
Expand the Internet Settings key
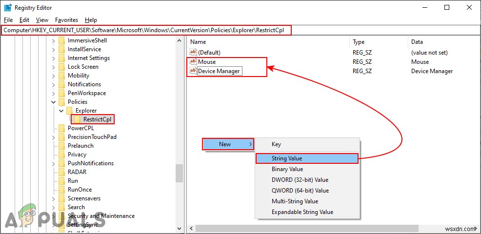(x=53, y=58)
